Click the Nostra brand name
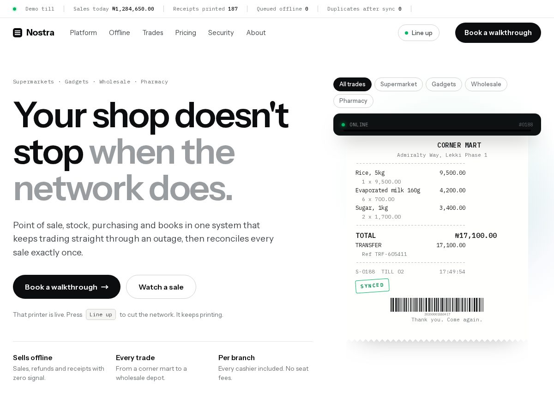The height and width of the screenshot is (415, 554). pos(40,33)
